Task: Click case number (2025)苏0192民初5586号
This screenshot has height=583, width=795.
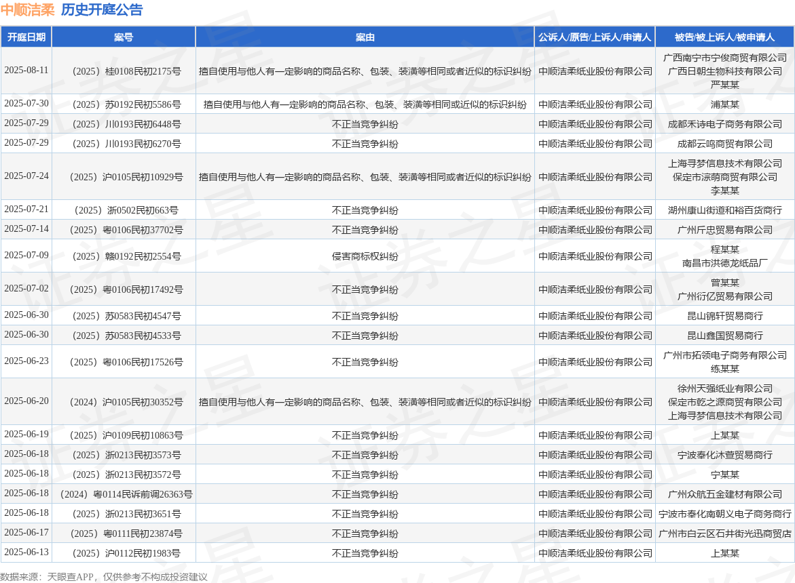Action: 124,104
